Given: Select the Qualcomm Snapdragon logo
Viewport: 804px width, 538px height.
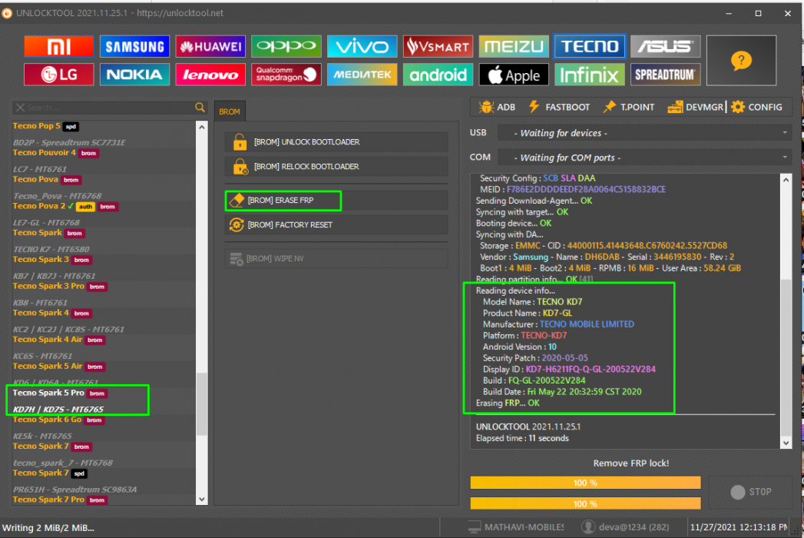Looking at the screenshot, I should pyautogui.click(x=286, y=75).
